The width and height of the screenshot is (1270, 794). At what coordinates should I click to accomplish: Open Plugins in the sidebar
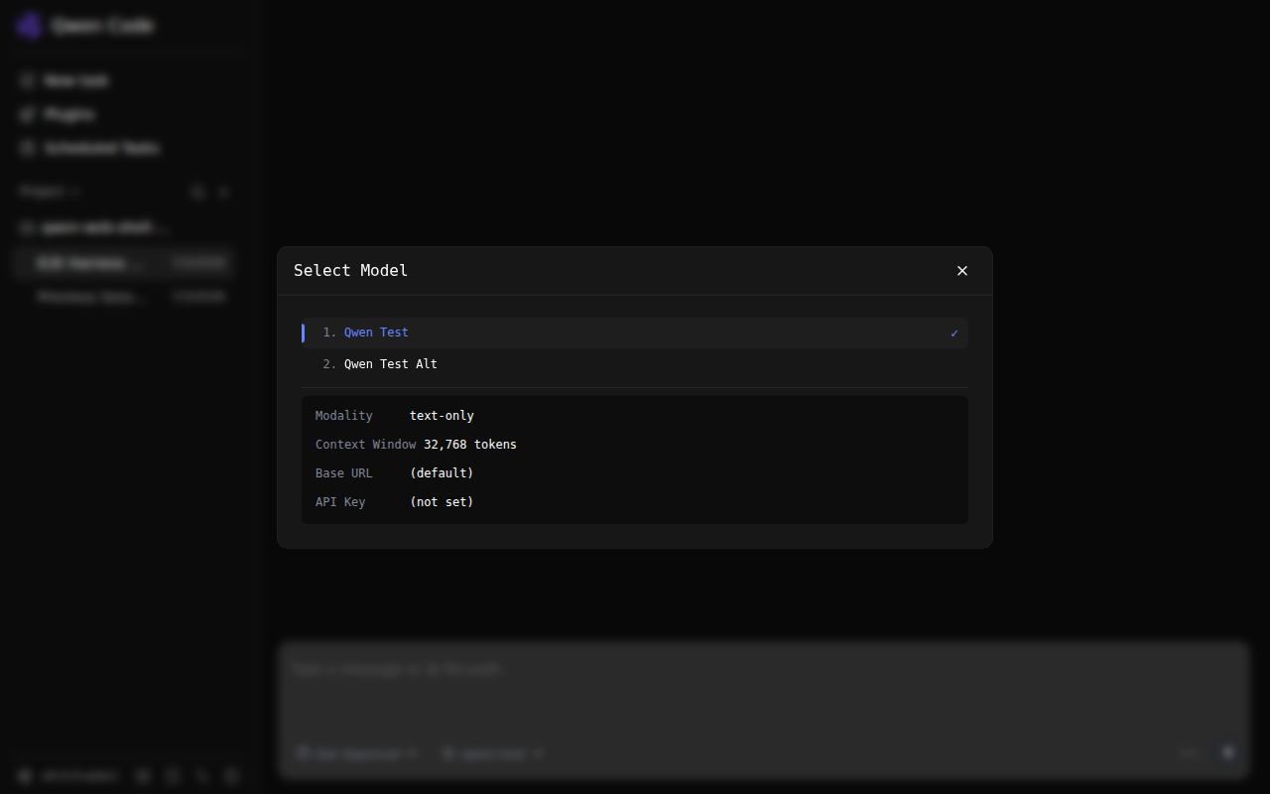[x=125, y=114]
